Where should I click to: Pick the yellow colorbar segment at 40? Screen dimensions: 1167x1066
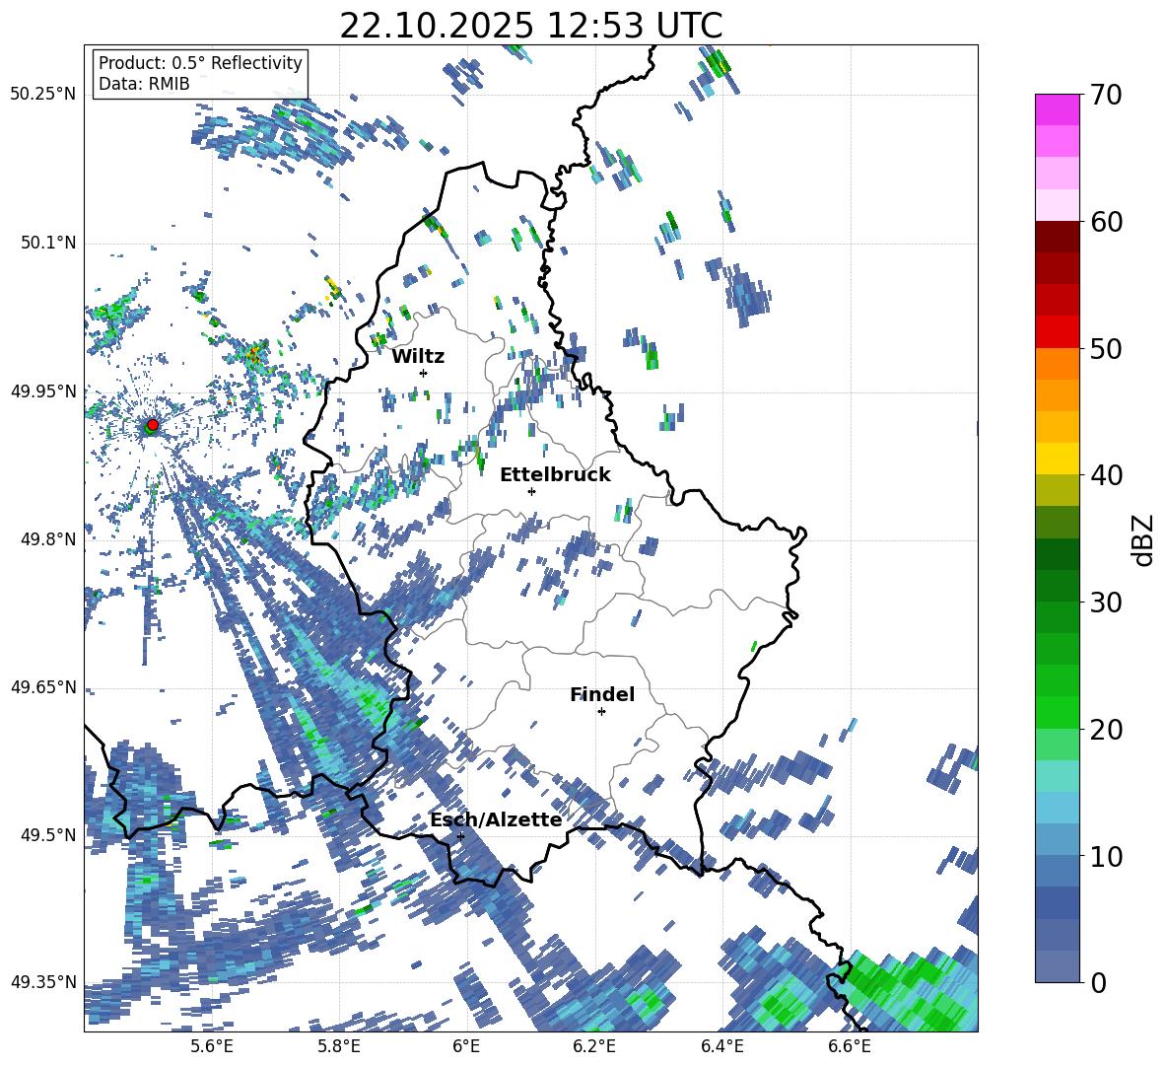click(1057, 459)
